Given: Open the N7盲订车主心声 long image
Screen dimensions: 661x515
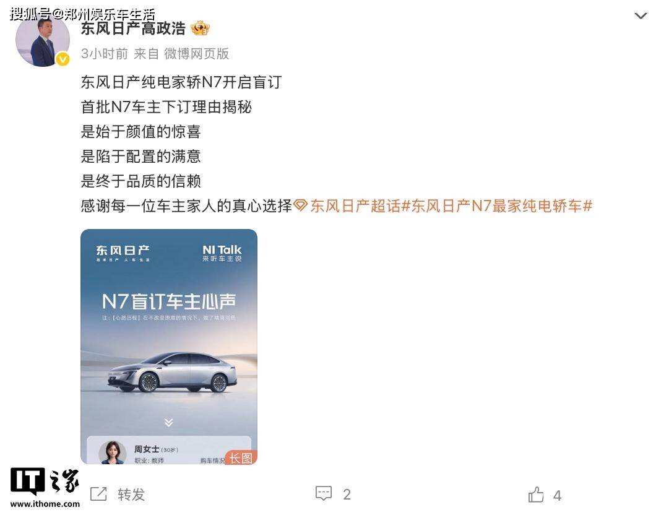Looking at the screenshot, I should point(168,347).
